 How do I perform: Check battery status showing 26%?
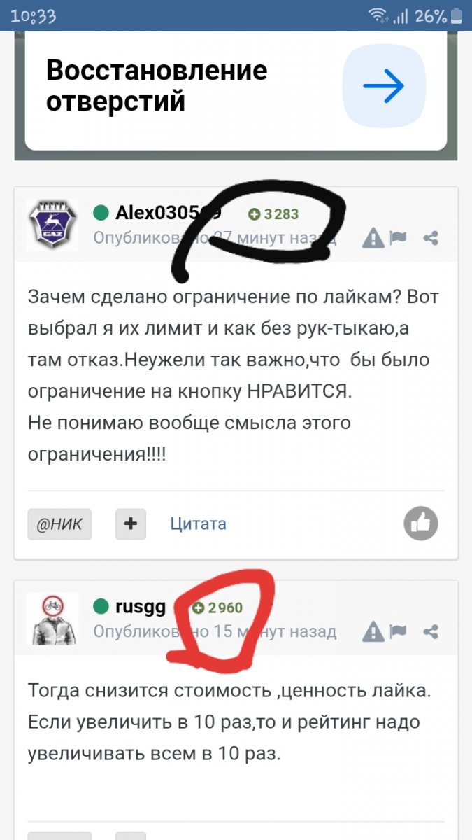click(439, 15)
